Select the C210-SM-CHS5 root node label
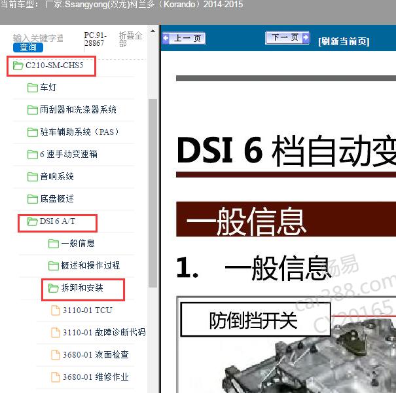This screenshot has height=393, width=396. point(54,65)
